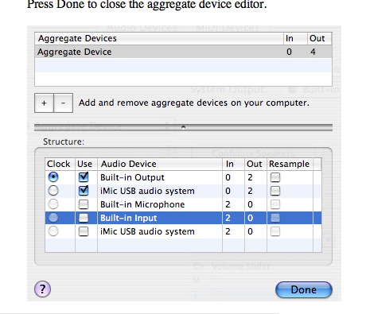Click Out value 4 of Aggregate Device
This screenshot has height=314, width=366.
pyautogui.click(x=313, y=52)
